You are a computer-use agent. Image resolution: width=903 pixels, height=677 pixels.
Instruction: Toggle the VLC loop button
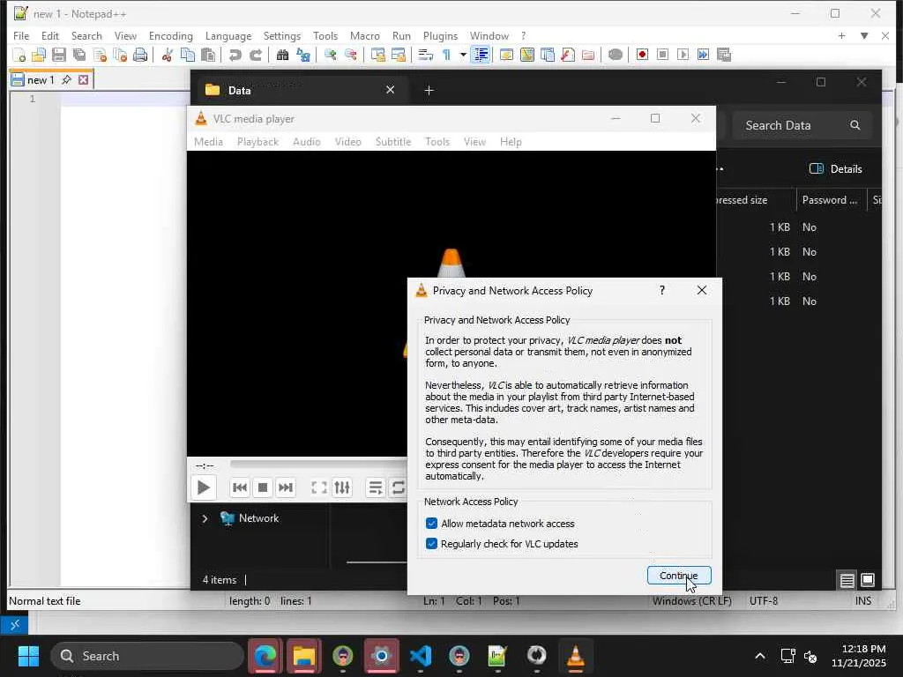tap(398, 487)
